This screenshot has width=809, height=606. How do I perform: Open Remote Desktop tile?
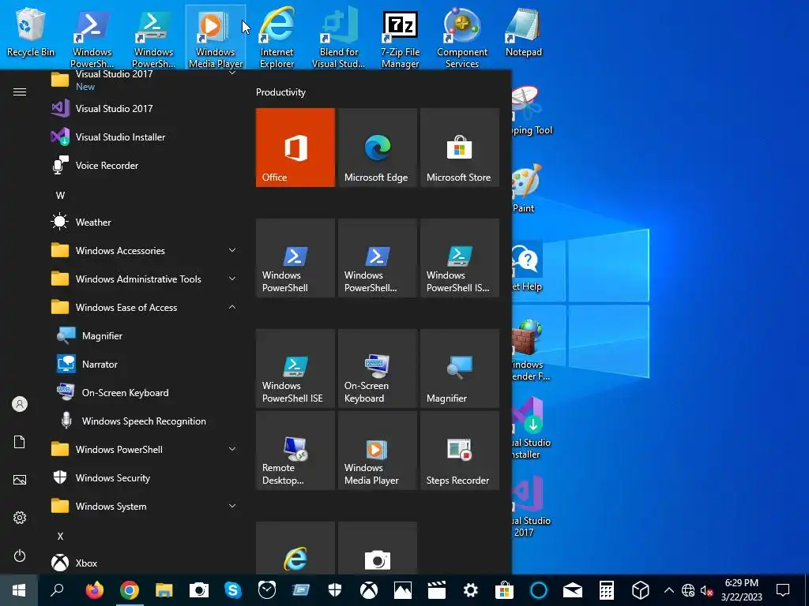295,451
